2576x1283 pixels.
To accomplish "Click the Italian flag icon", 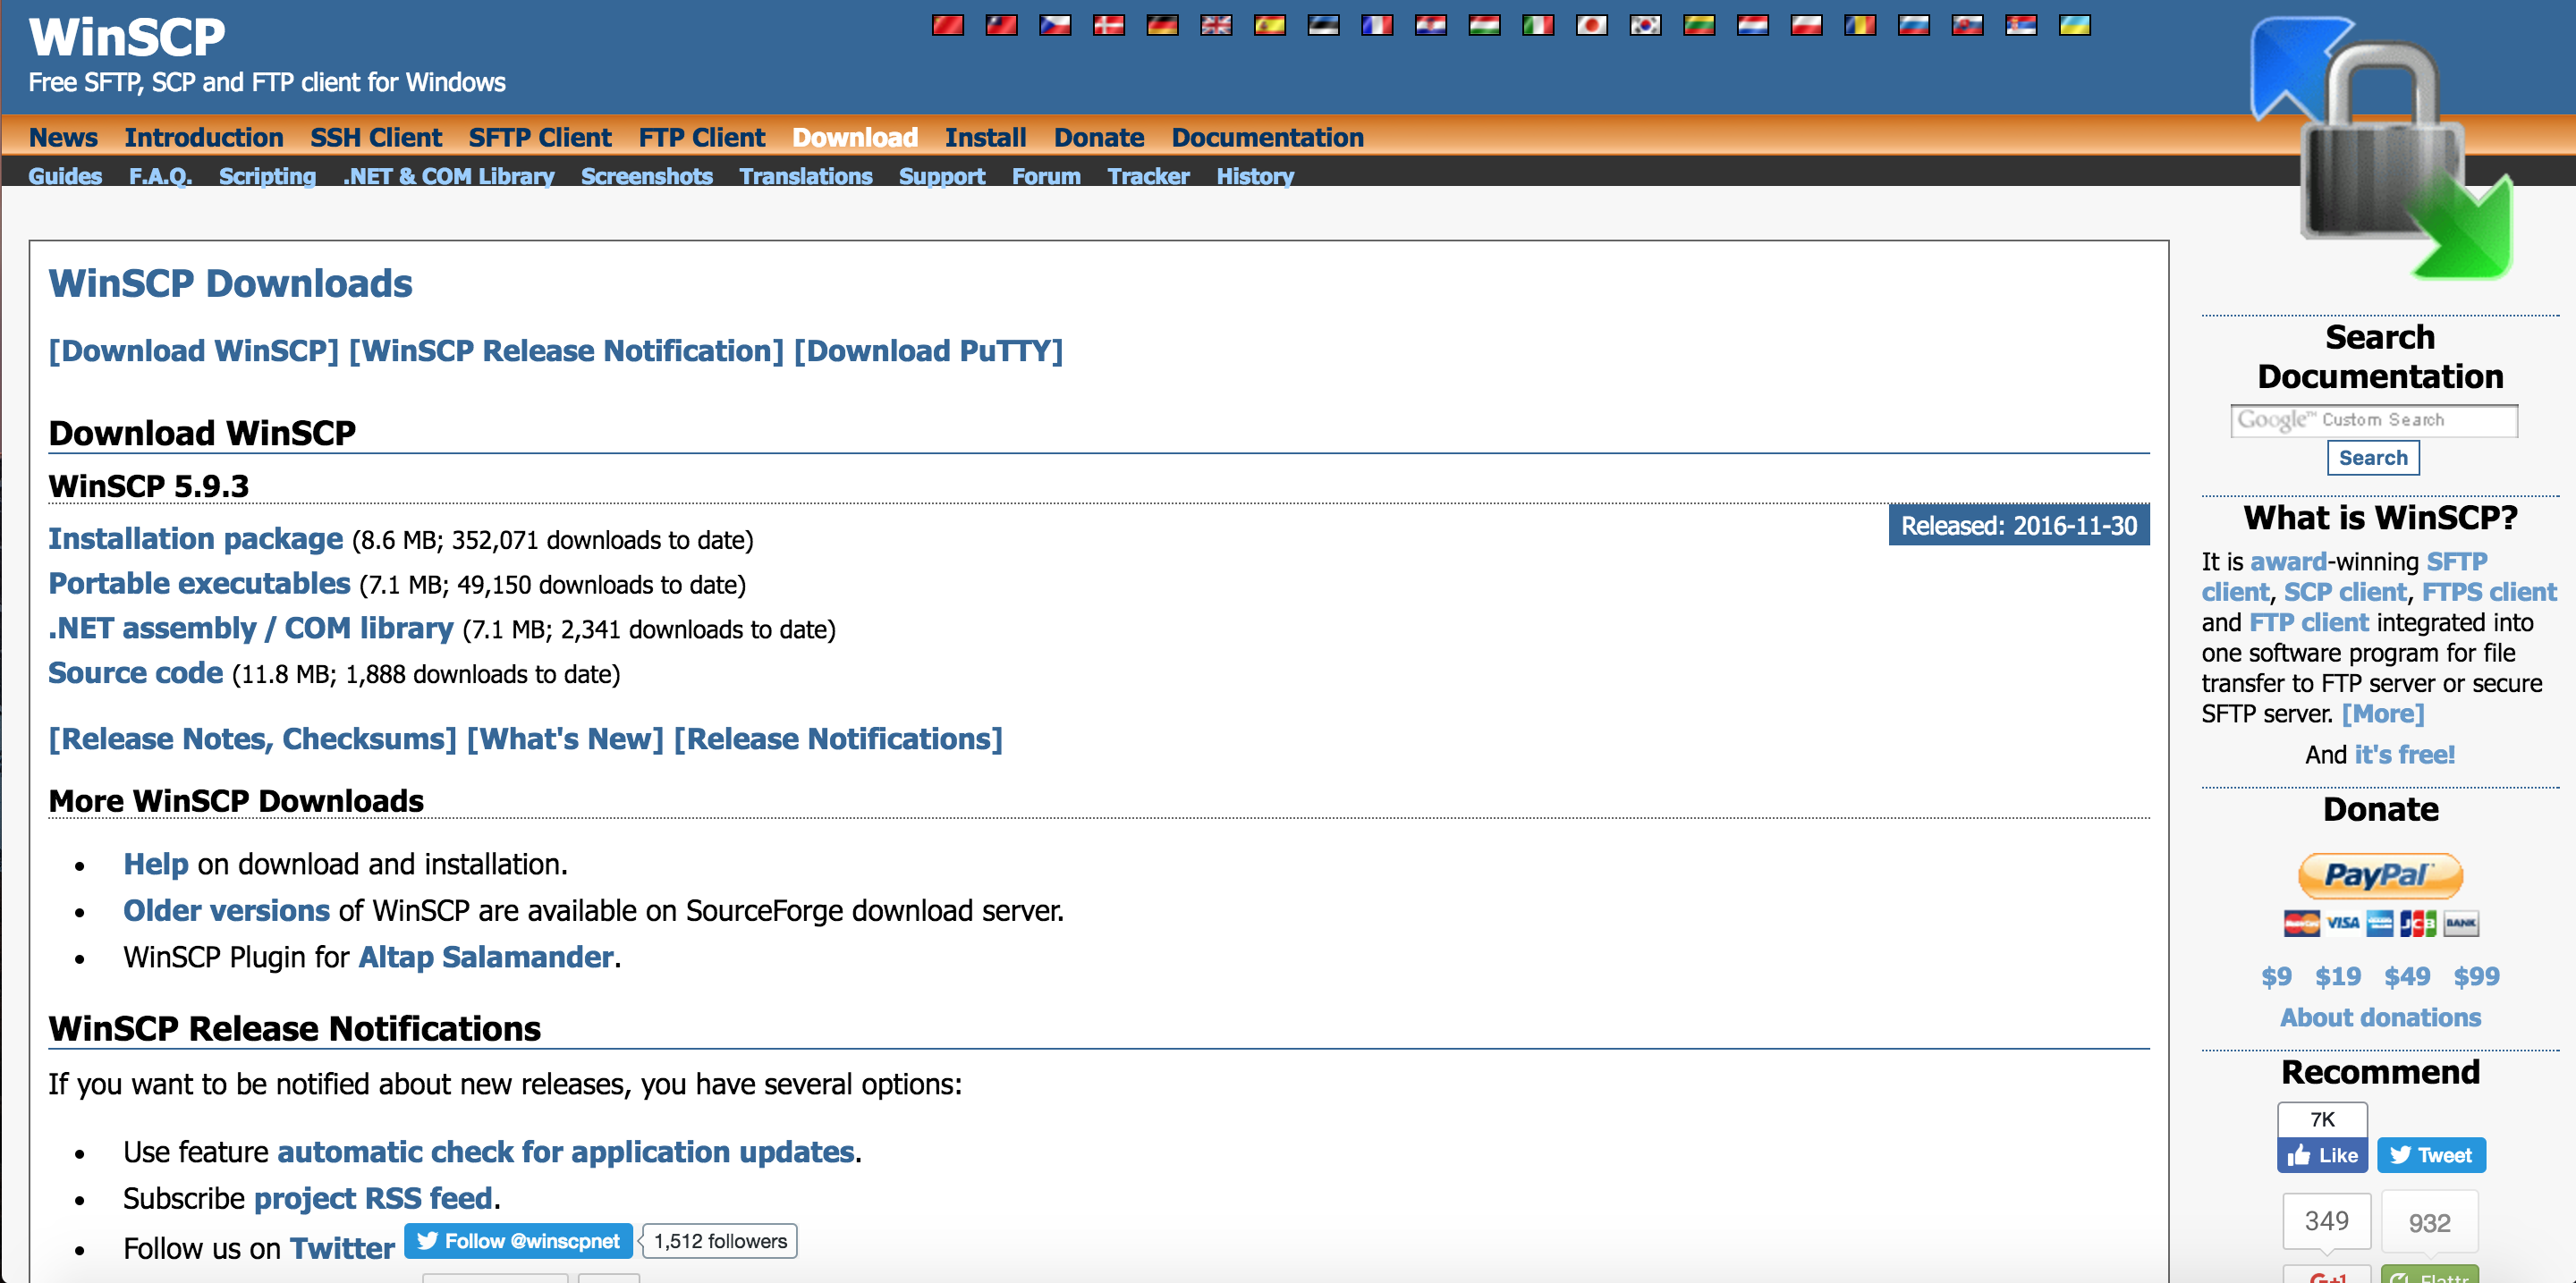I will pos(1538,25).
